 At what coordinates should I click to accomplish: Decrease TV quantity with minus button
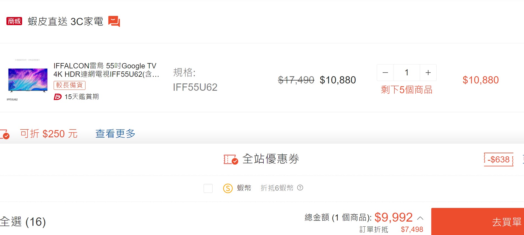pos(385,73)
